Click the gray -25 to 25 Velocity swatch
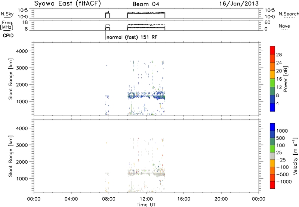 pos(272,156)
